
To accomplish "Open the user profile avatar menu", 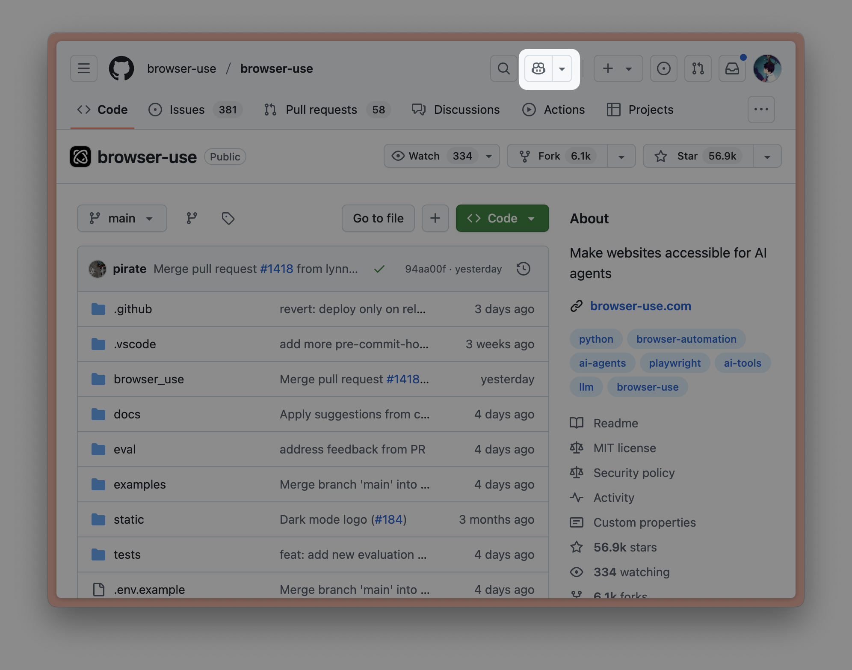I will pos(767,68).
